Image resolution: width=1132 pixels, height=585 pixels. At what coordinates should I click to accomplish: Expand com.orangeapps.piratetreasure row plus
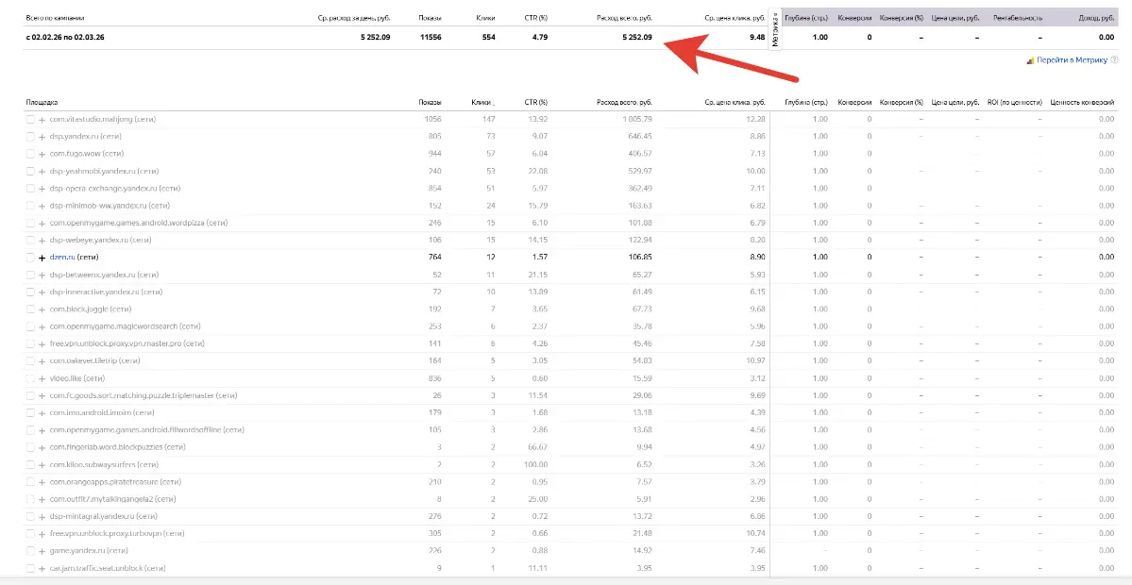click(42, 482)
